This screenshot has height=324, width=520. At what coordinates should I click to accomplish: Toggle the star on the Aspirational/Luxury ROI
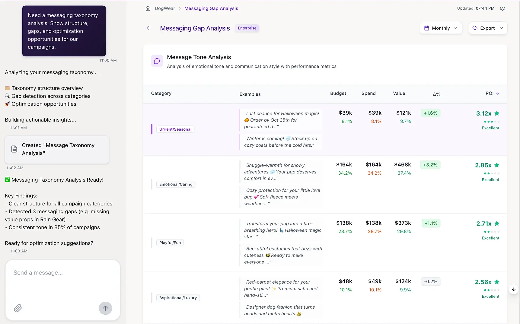[497, 282]
